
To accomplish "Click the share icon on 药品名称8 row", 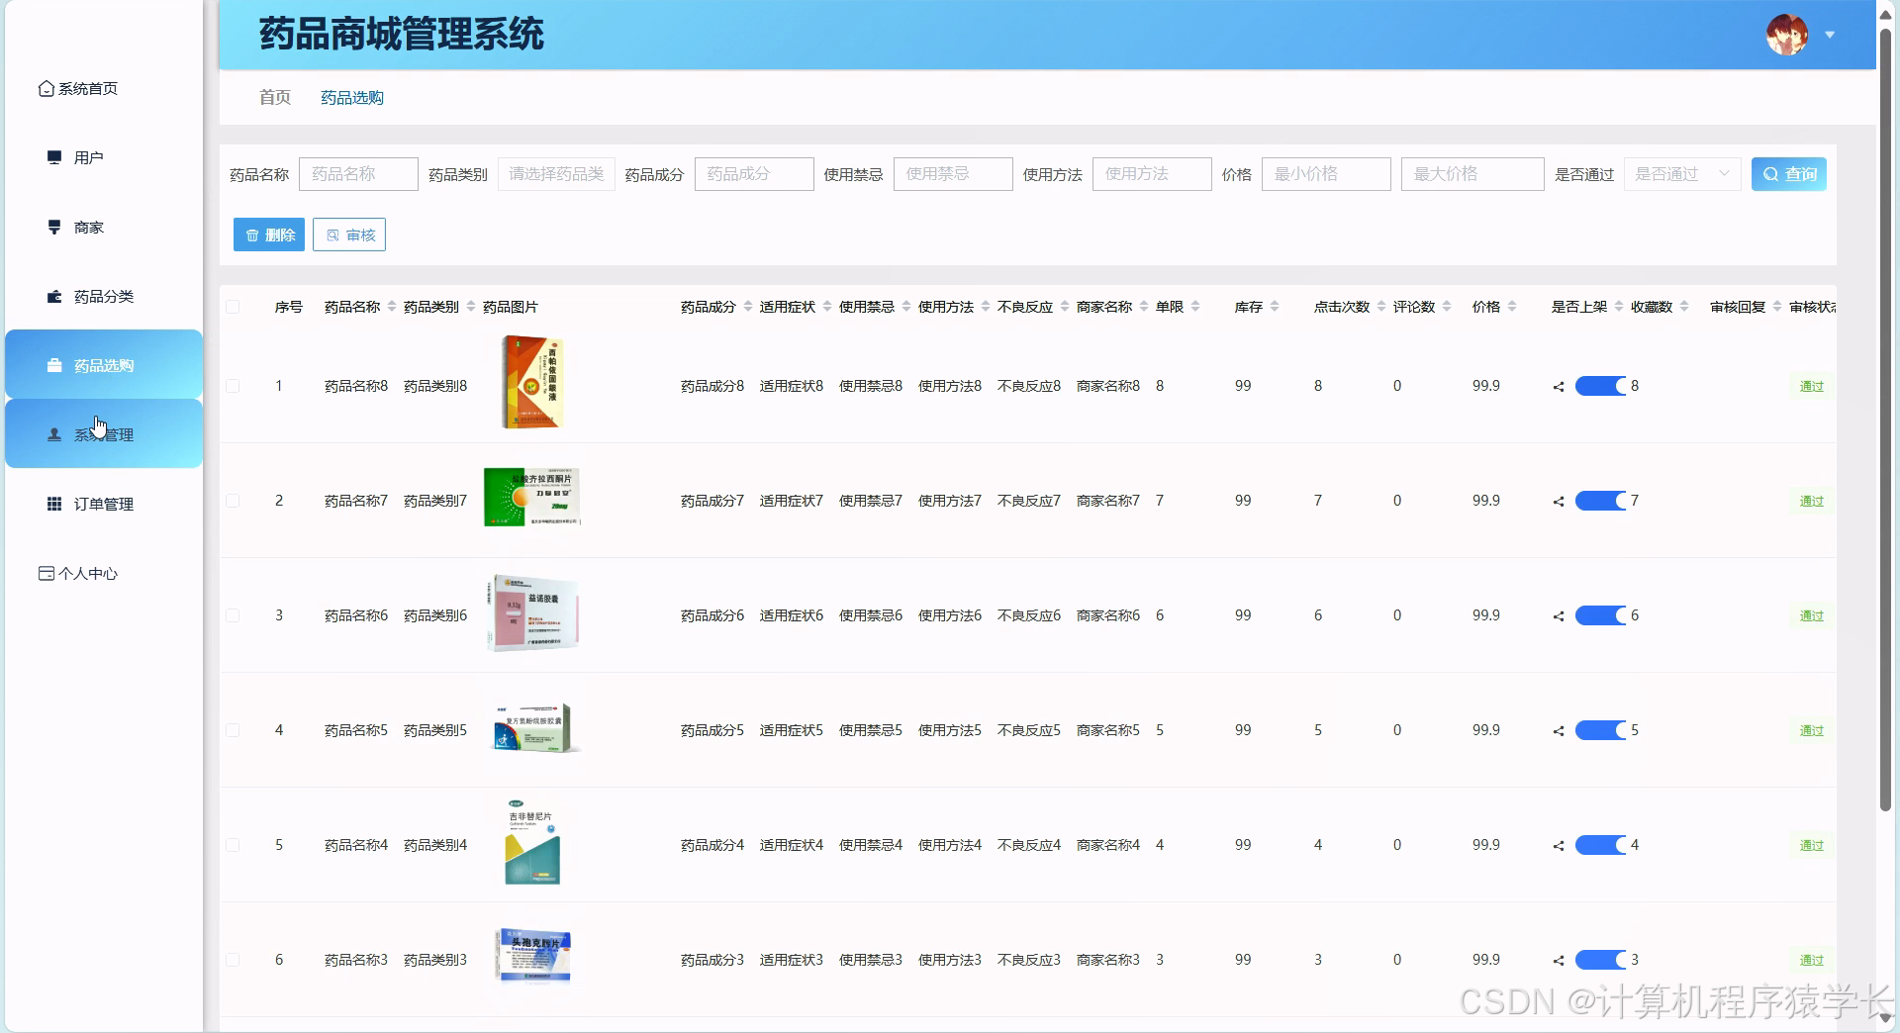I will coord(1558,386).
